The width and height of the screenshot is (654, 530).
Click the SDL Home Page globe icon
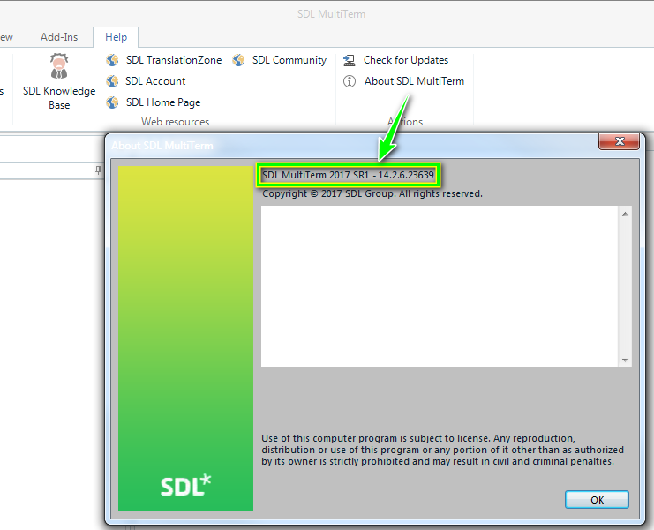tap(112, 102)
